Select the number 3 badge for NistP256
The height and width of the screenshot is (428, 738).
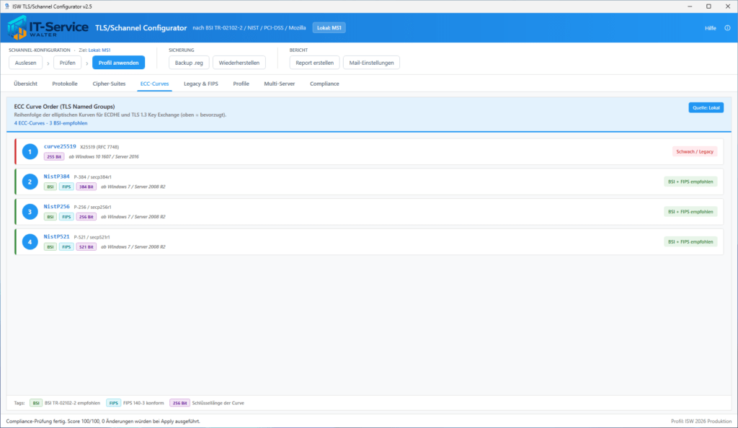[x=30, y=212]
